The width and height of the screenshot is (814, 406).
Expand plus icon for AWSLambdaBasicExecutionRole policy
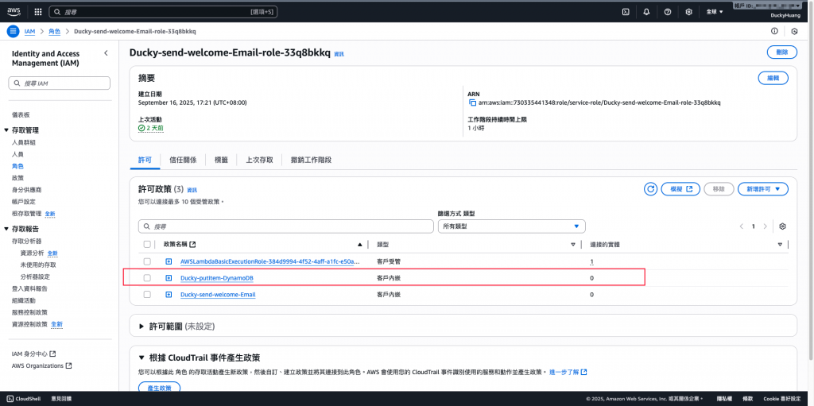(169, 261)
